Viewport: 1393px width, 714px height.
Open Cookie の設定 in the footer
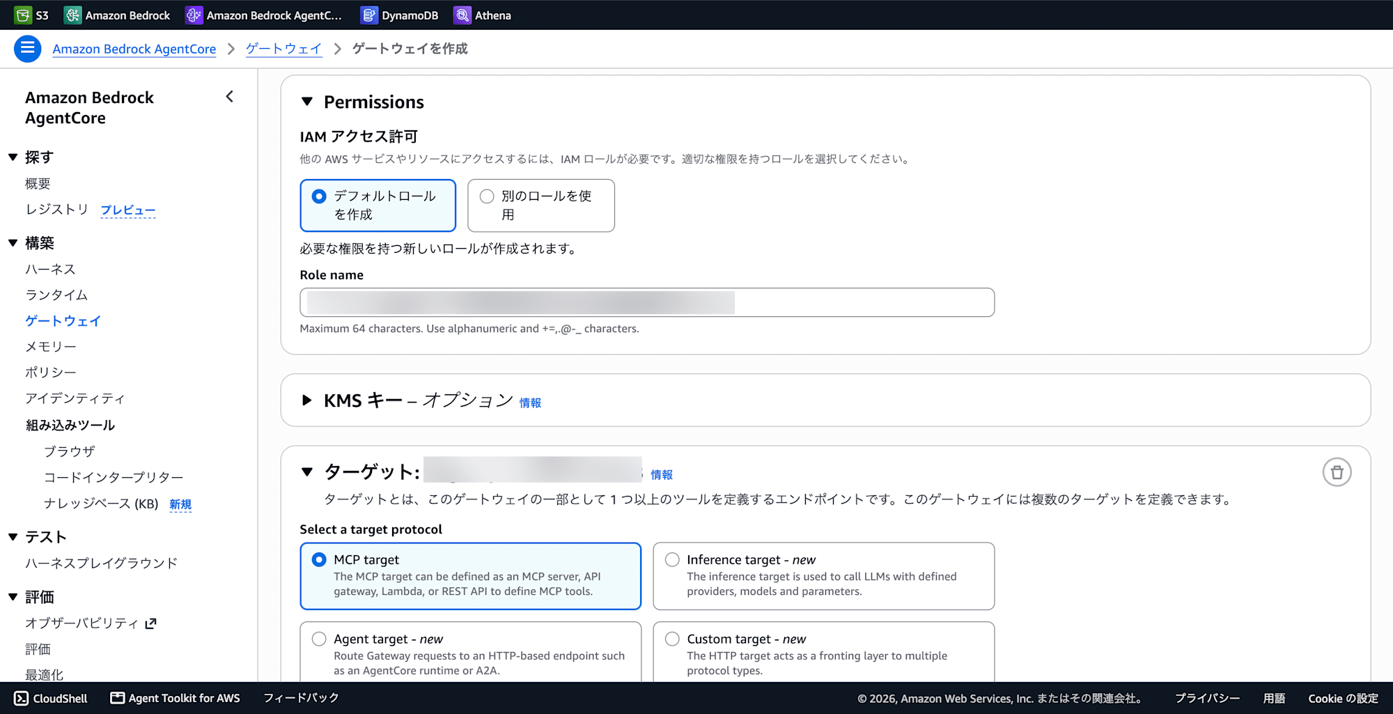[x=1344, y=698]
